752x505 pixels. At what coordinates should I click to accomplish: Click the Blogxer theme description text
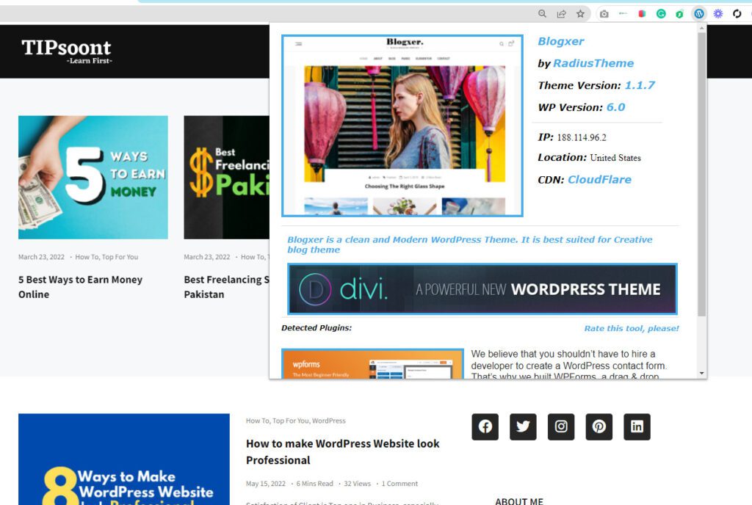[x=469, y=244]
